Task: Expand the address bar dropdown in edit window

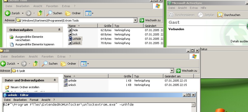Action: point(172,71)
